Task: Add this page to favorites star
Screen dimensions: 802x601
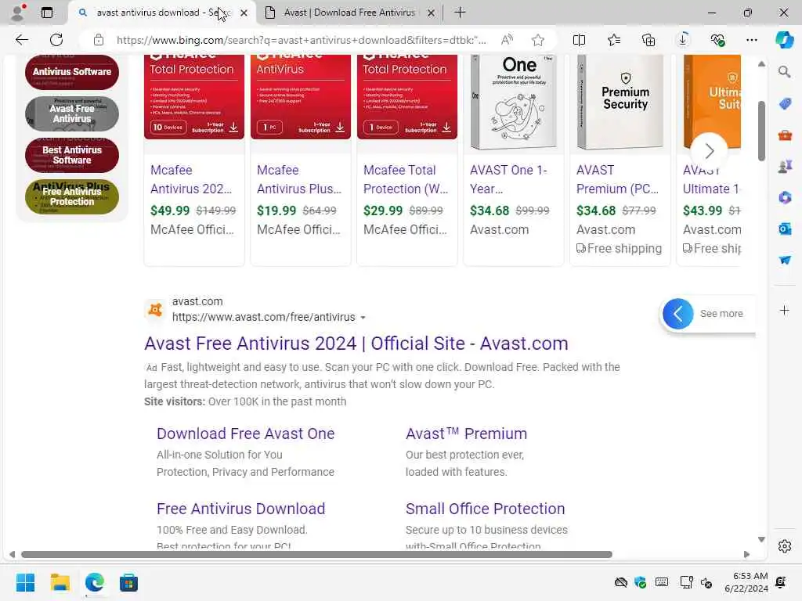Action: click(537, 40)
